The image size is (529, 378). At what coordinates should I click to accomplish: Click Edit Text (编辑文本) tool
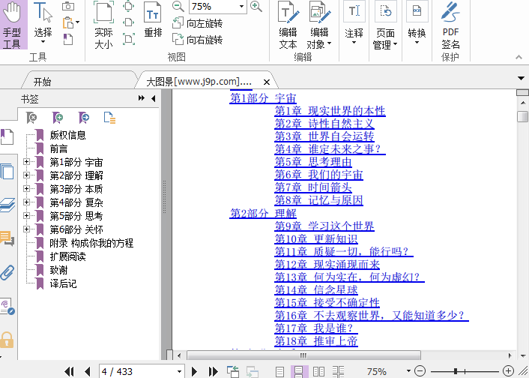point(288,25)
